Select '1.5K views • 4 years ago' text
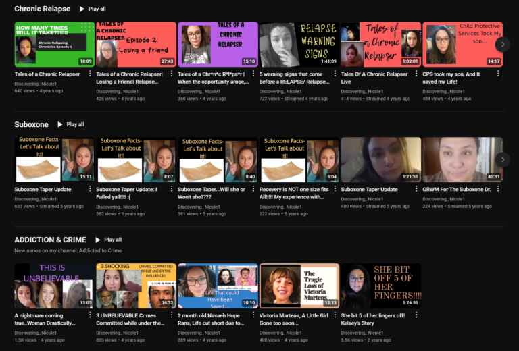The image size is (519, 351). (x=39, y=340)
